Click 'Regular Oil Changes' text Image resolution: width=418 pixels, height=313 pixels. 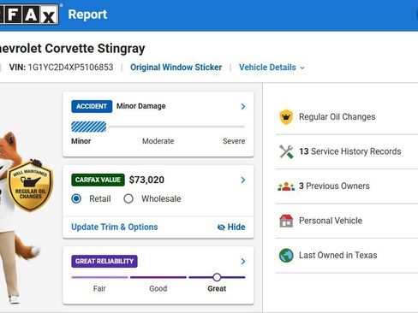pyautogui.click(x=337, y=117)
